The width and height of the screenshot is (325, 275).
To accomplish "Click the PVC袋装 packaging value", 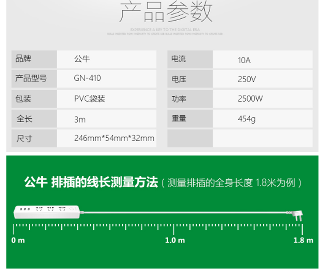I will click(x=89, y=99).
